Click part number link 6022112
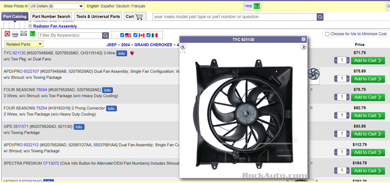The height and width of the screenshot is (183, 390). 31,145
